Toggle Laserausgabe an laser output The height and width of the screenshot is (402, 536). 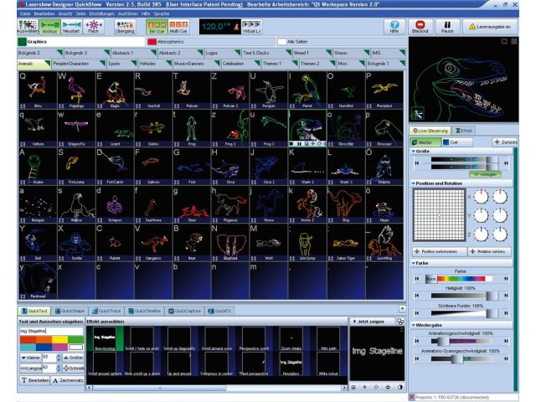pos(490,27)
